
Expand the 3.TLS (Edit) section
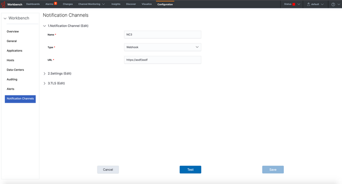44,83
